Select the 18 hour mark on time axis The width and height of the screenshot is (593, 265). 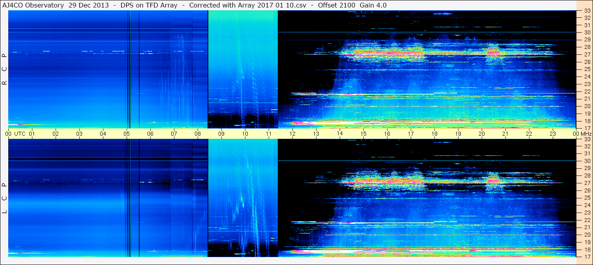[x=434, y=134]
